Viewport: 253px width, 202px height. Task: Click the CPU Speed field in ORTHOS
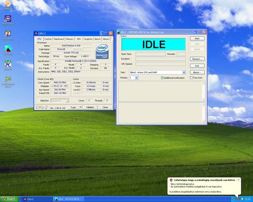click(160, 64)
